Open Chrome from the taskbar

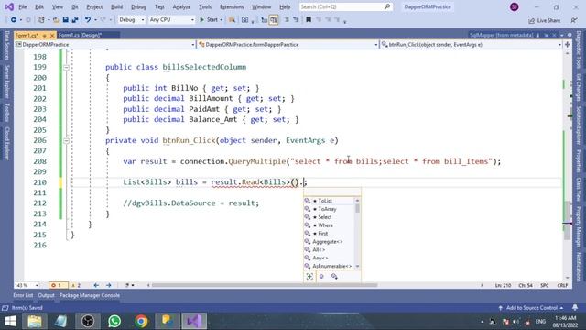141,321
